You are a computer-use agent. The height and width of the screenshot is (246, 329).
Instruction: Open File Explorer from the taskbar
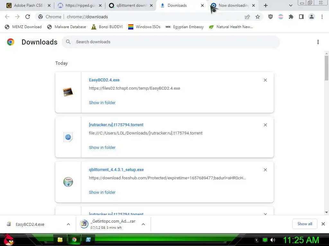coord(60,240)
